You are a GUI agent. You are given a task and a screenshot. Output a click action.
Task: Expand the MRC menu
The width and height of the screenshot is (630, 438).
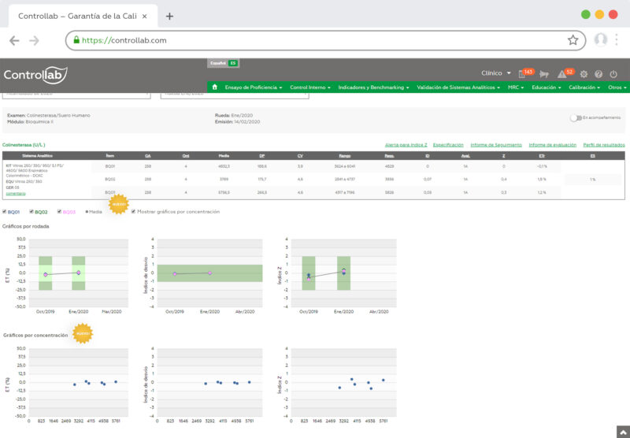[x=516, y=87]
